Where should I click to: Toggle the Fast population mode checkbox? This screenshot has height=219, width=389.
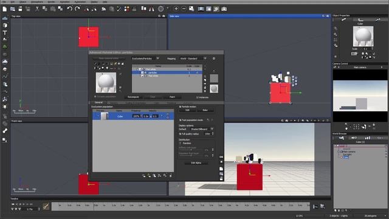[180, 120]
